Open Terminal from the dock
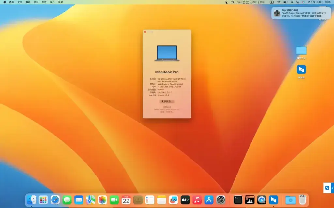This screenshot has height=208, width=334. click(x=238, y=200)
